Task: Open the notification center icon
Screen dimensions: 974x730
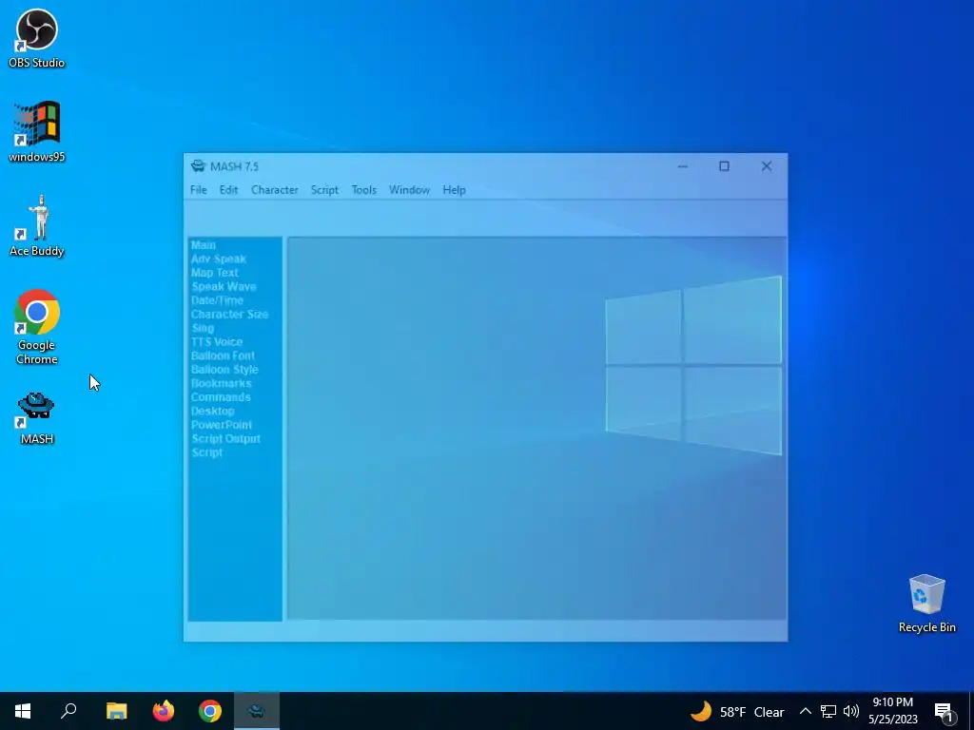Action: [945, 711]
